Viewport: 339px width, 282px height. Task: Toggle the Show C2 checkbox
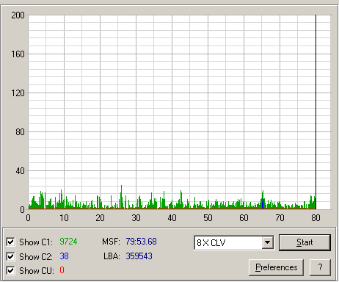[x=10, y=256]
